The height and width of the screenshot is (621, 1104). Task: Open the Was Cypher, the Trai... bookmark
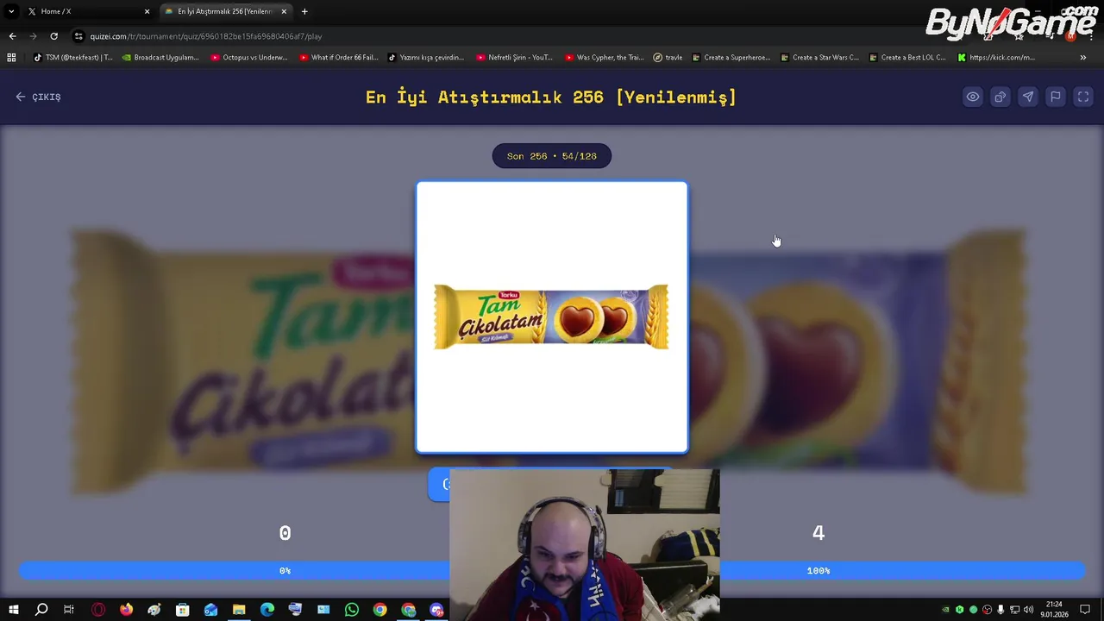coord(604,58)
